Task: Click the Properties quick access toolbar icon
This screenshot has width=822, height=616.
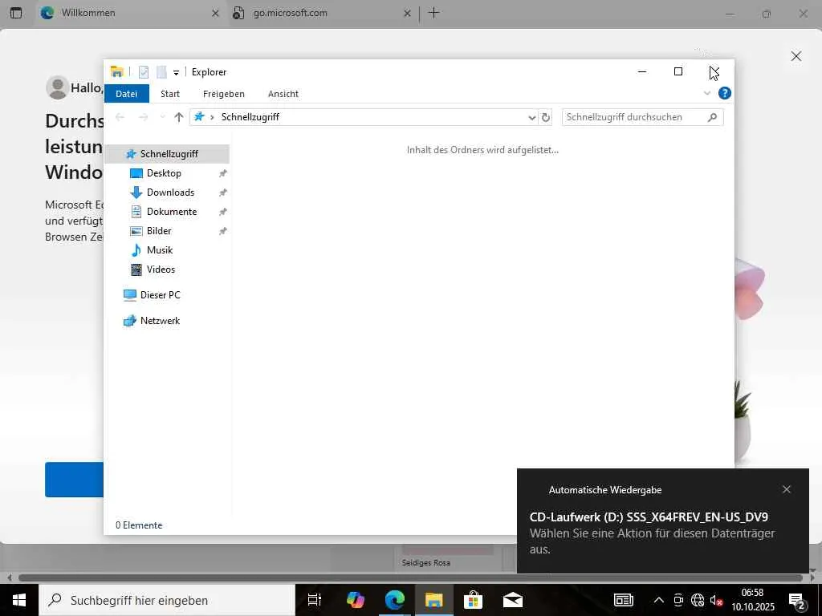Action: click(x=143, y=72)
